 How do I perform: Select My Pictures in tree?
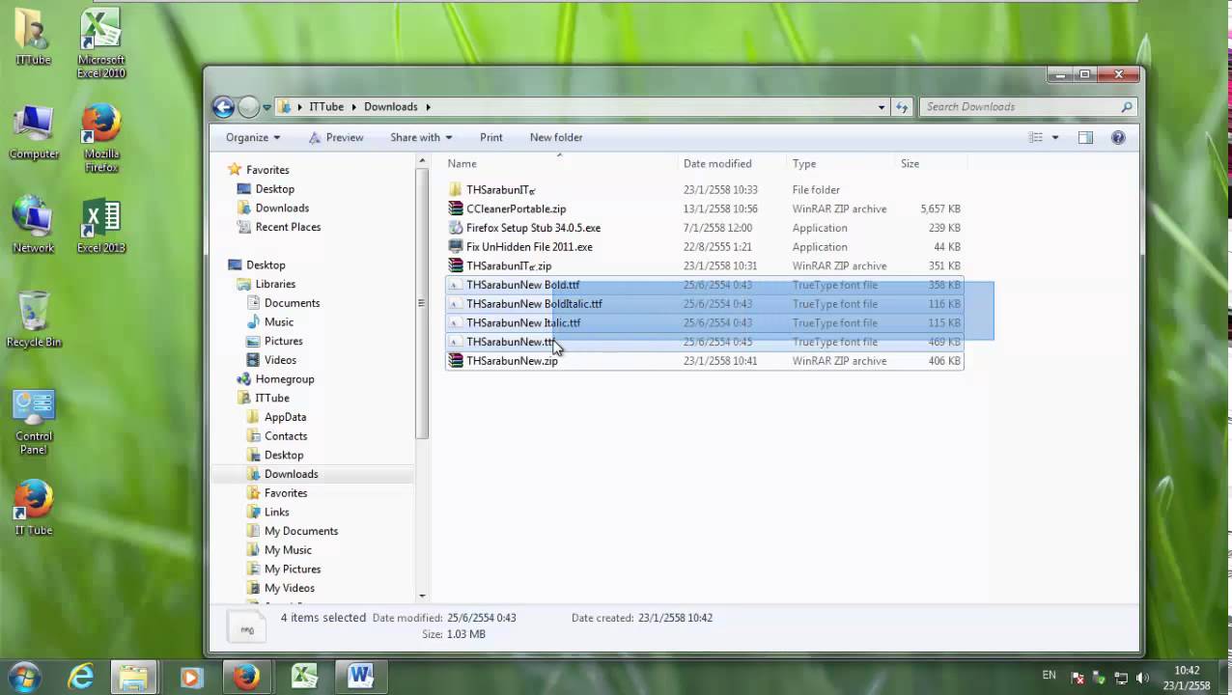tap(293, 570)
